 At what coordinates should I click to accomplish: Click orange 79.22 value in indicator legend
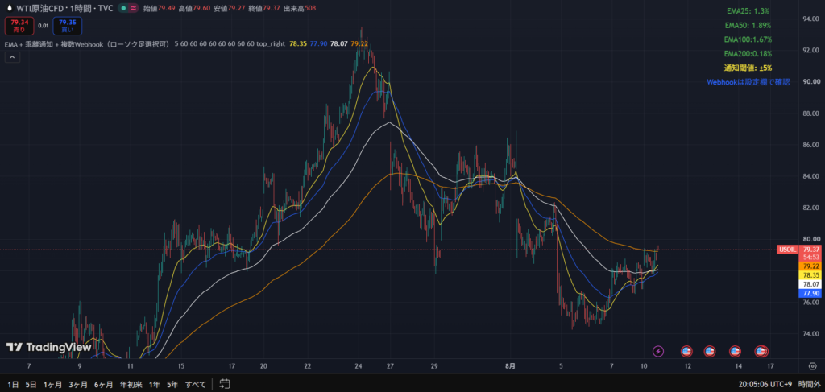(359, 44)
